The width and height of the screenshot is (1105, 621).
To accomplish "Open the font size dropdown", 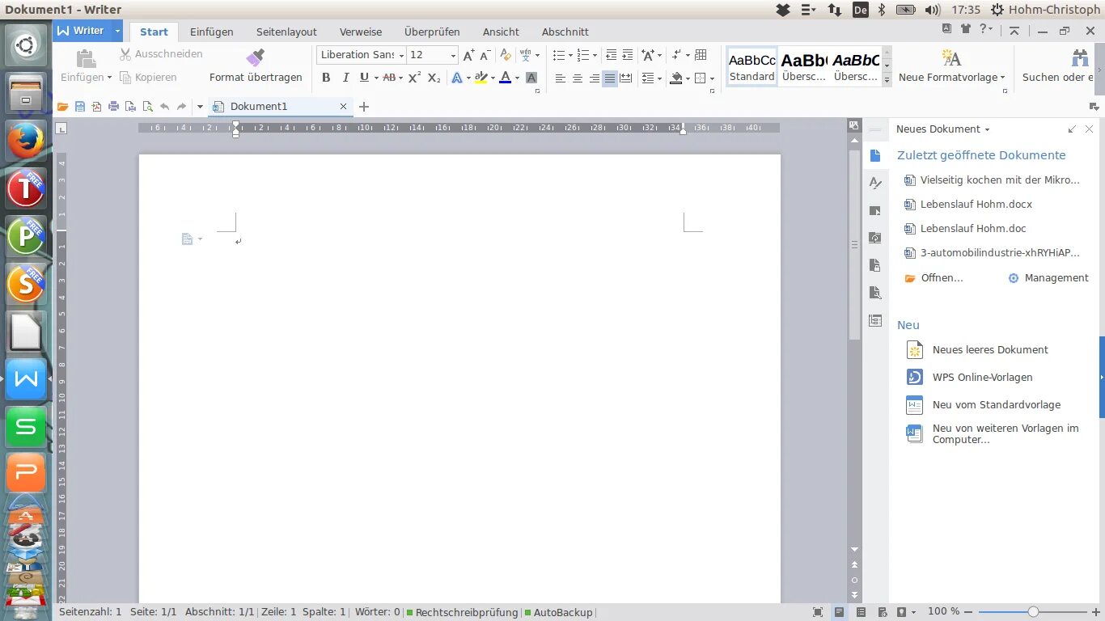I will click(453, 55).
